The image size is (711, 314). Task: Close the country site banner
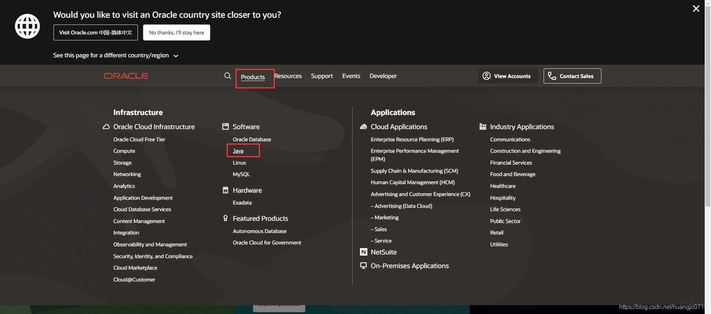tap(696, 9)
